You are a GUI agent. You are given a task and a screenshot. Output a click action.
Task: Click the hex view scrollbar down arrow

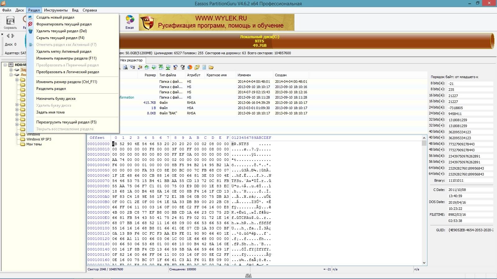424,263
